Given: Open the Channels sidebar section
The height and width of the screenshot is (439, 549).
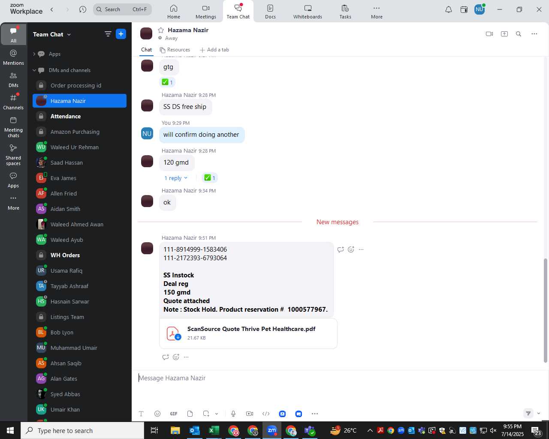Looking at the screenshot, I should coord(13,102).
